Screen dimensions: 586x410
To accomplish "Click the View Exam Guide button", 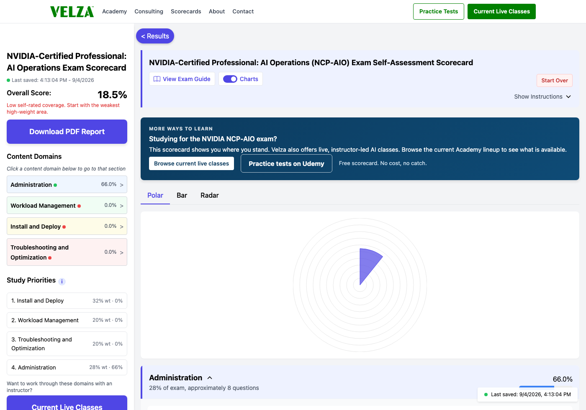I will coord(182,79).
